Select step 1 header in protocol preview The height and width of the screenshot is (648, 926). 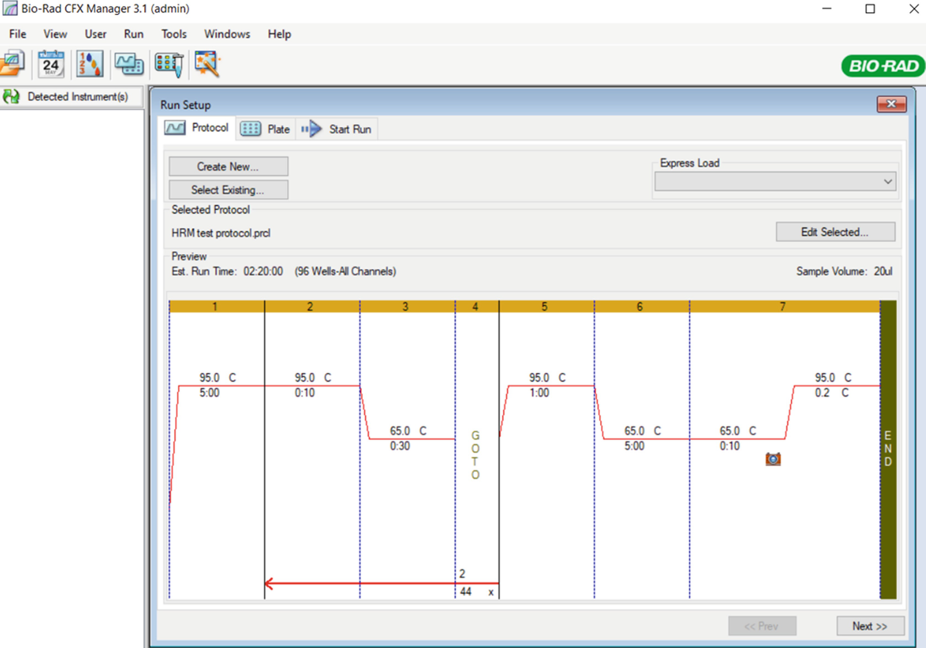(x=216, y=306)
